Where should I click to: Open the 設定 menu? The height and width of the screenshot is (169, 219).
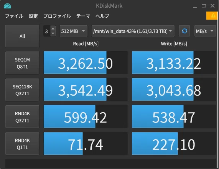click(33, 16)
